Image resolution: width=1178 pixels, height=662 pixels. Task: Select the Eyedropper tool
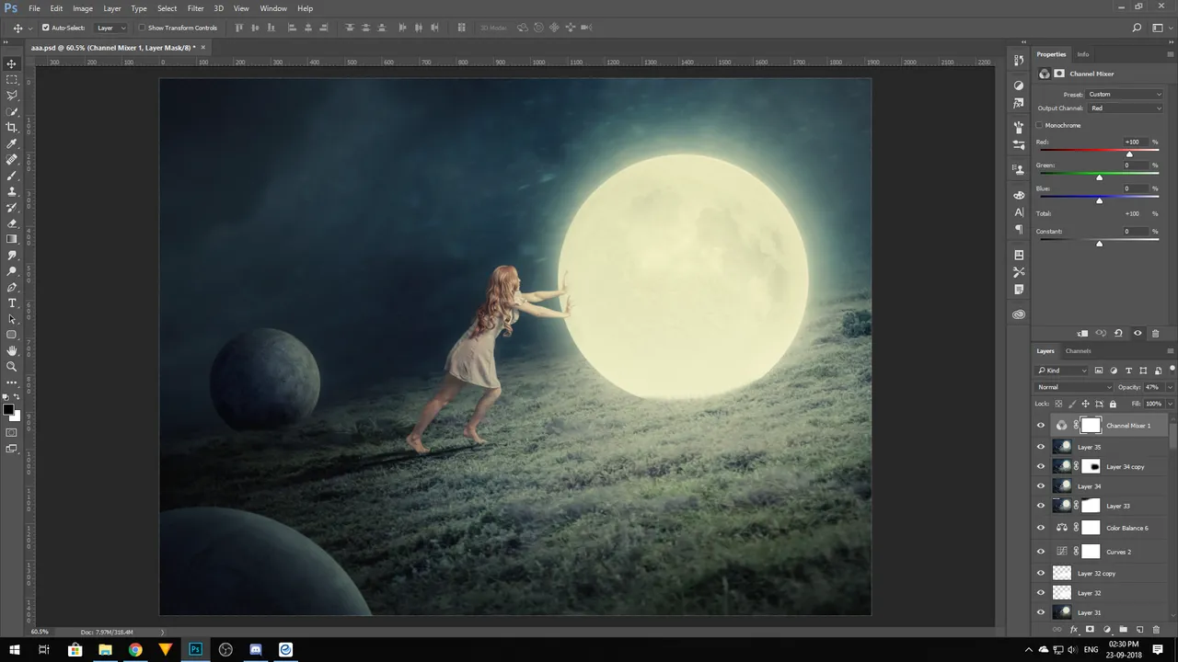point(12,143)
